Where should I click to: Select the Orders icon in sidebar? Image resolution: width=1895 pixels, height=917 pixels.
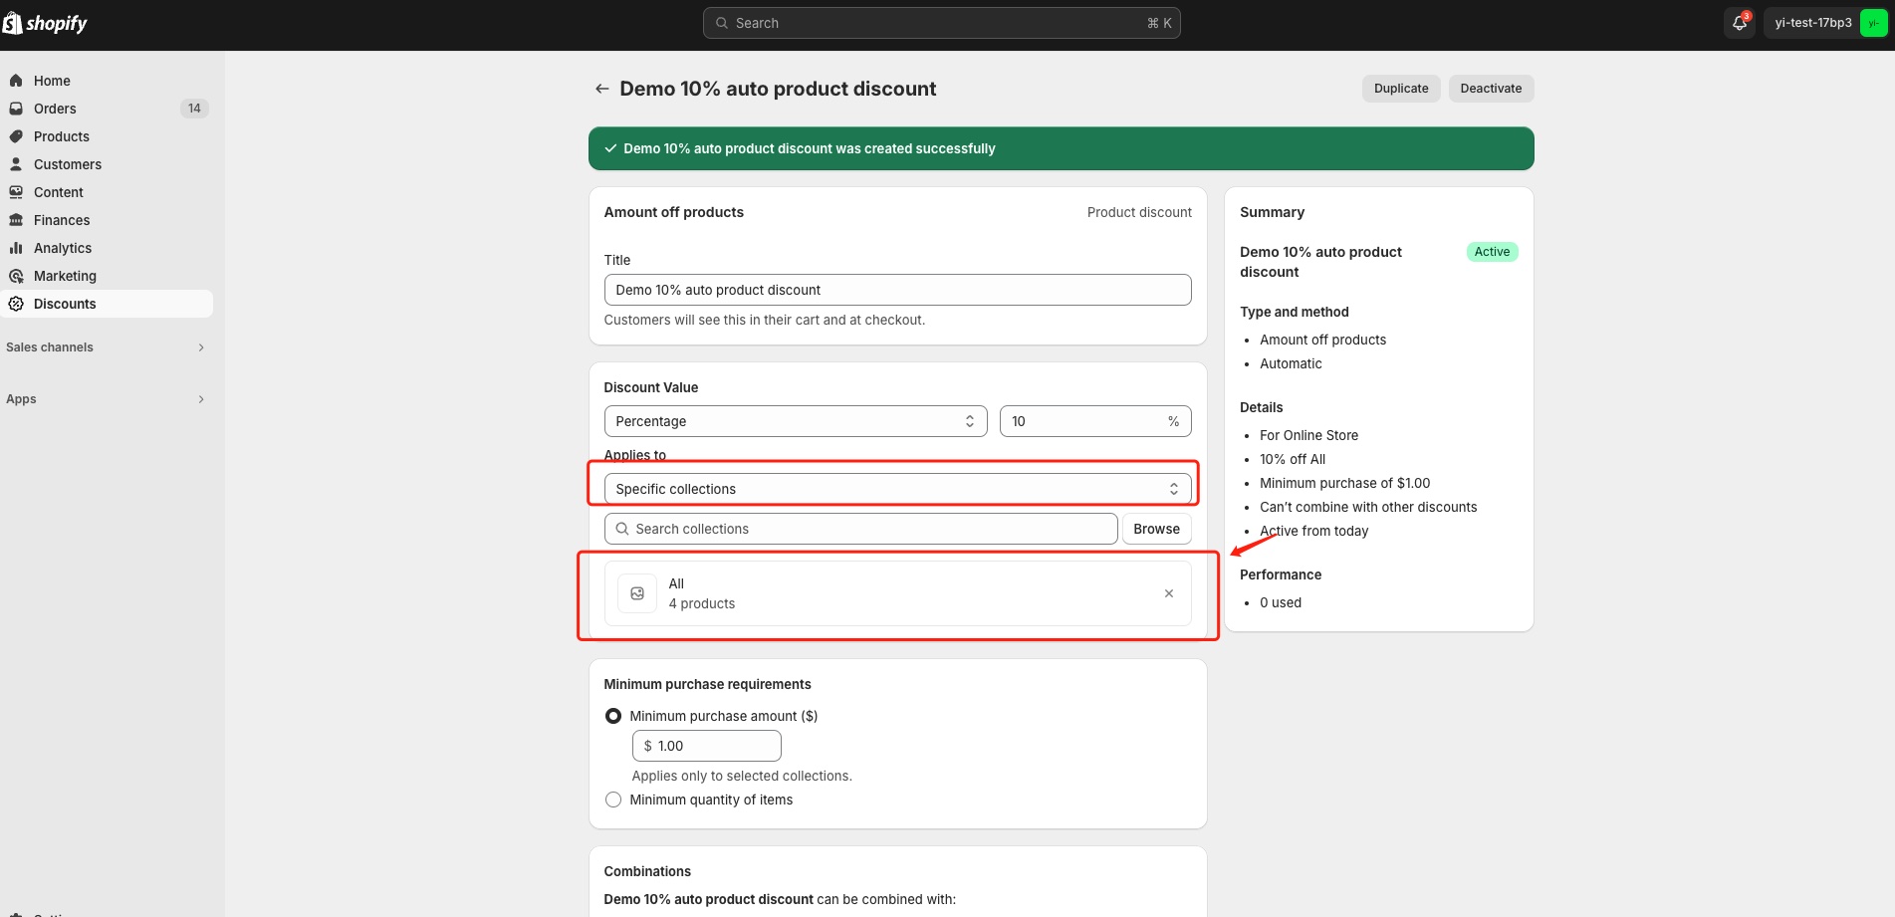pyautogui.click(x=16, y=108)
